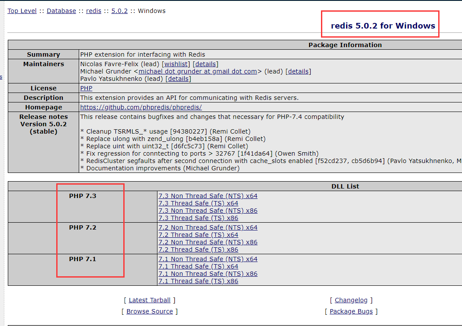
Task: Click the 'License' row label
Action: (x=44, y=88)
